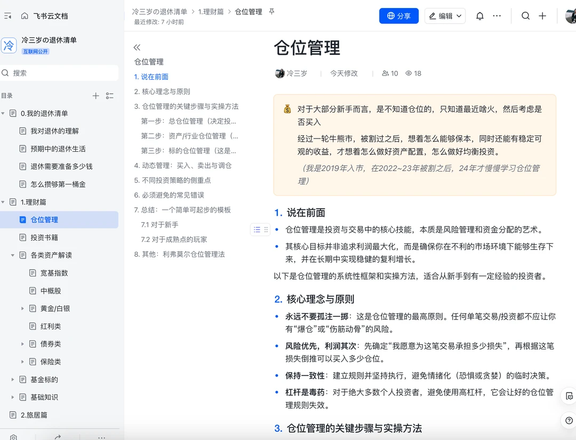This screenshot has width=576, height=440.
Task: Click the pin icon next to breadcrumb
Action: point(271,11)
